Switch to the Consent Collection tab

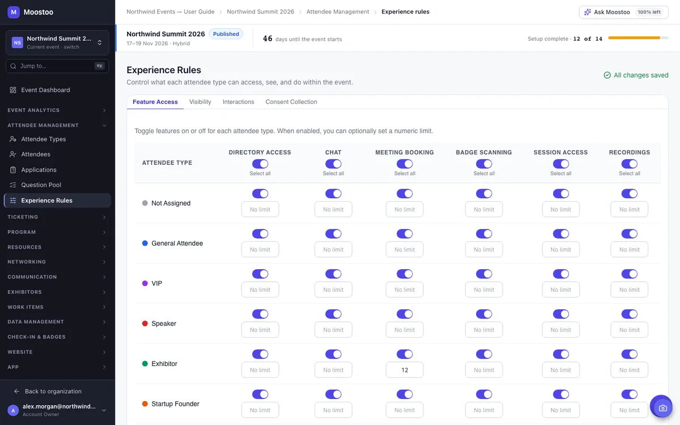[291, 102]
